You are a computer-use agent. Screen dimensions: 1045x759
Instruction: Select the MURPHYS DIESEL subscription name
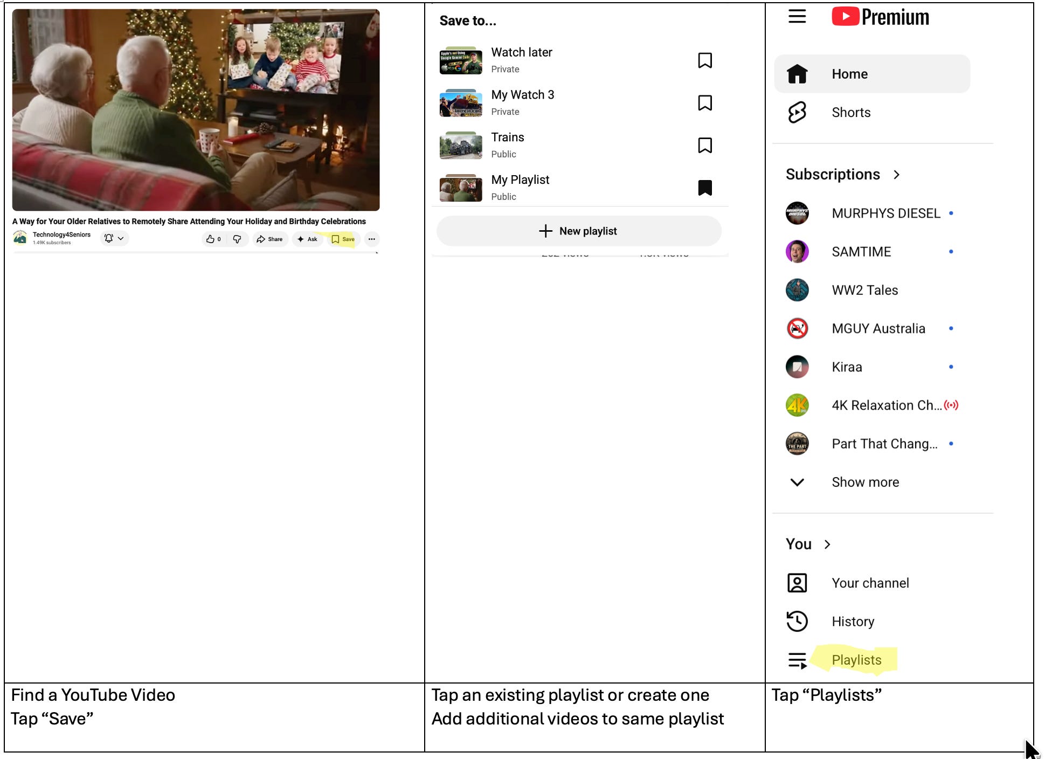coord(886,213)
